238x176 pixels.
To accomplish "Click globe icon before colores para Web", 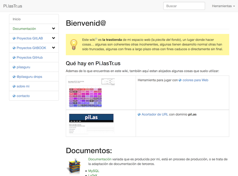I will [x=180, y=80].
